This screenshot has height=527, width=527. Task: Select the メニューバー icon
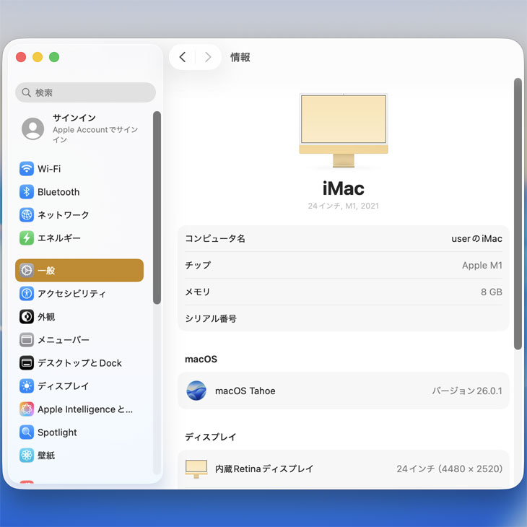click(27, 340)
